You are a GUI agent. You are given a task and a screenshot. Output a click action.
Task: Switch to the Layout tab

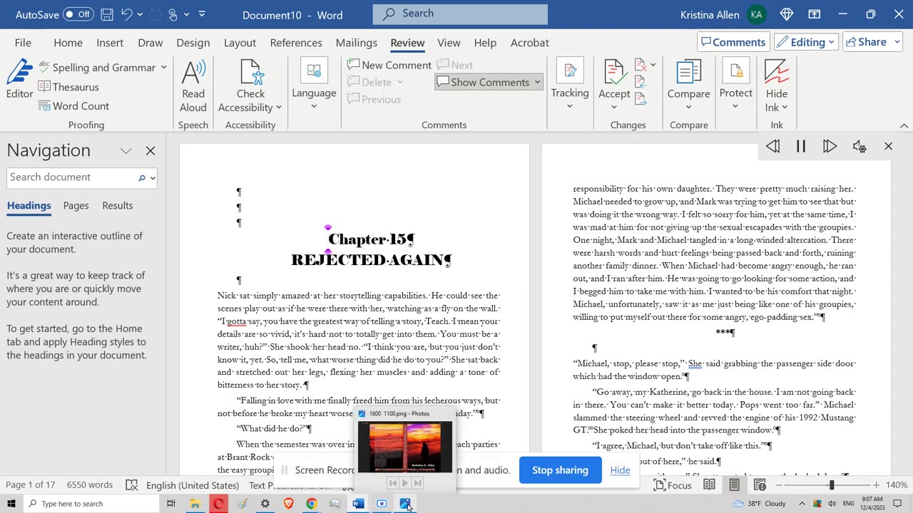tap(240, 43)
